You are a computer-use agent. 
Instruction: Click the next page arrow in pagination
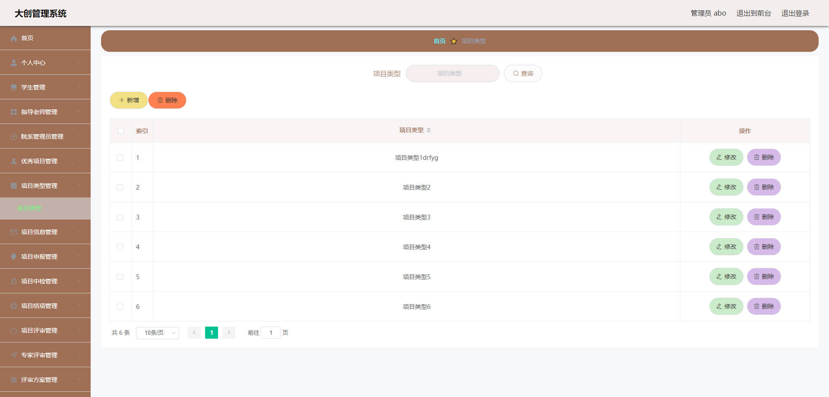click(x=229, y=333)
